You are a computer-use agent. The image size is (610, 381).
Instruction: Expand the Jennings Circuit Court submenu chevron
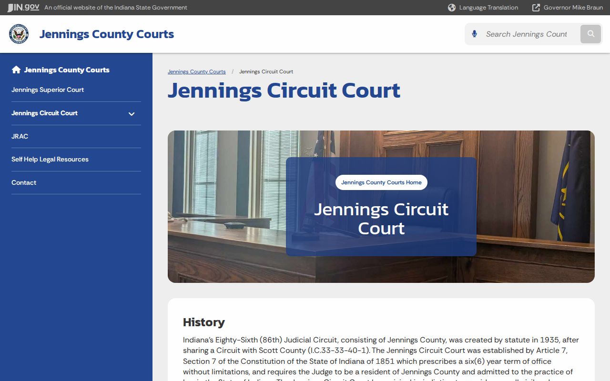click(x=132, y=113)
